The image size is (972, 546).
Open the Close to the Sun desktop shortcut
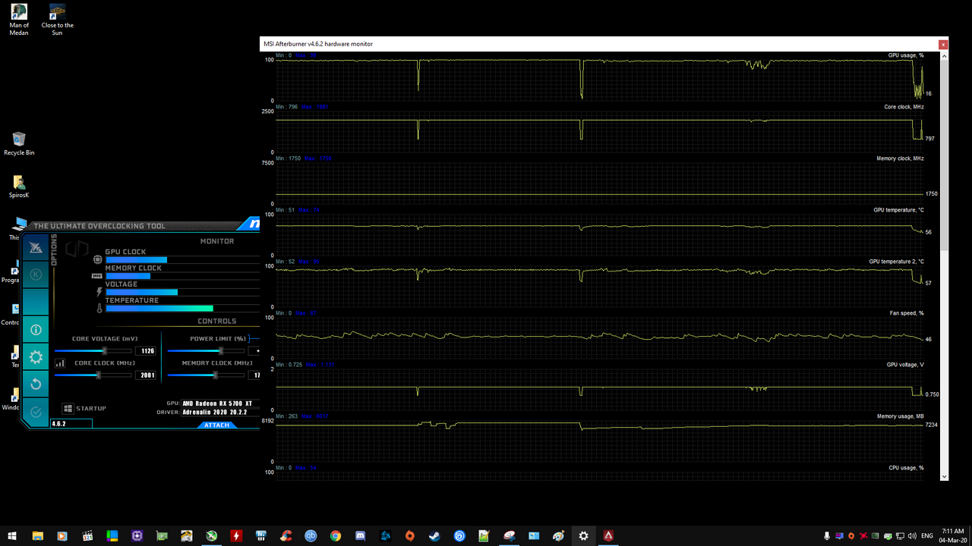[57, 20]
